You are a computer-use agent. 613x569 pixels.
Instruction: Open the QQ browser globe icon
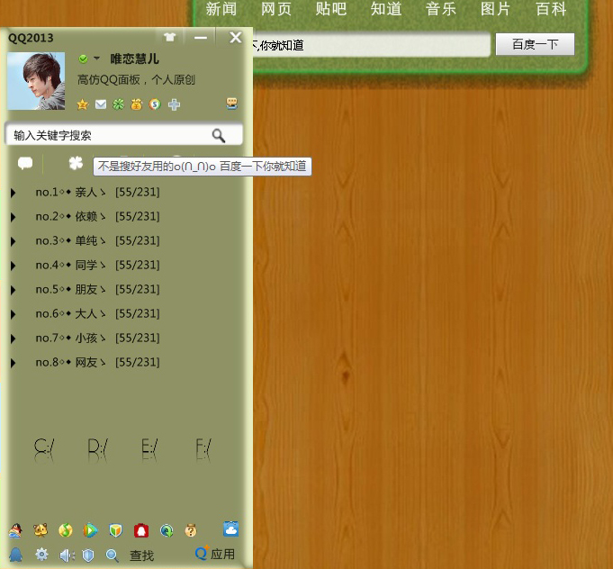[x=167, y=530]
